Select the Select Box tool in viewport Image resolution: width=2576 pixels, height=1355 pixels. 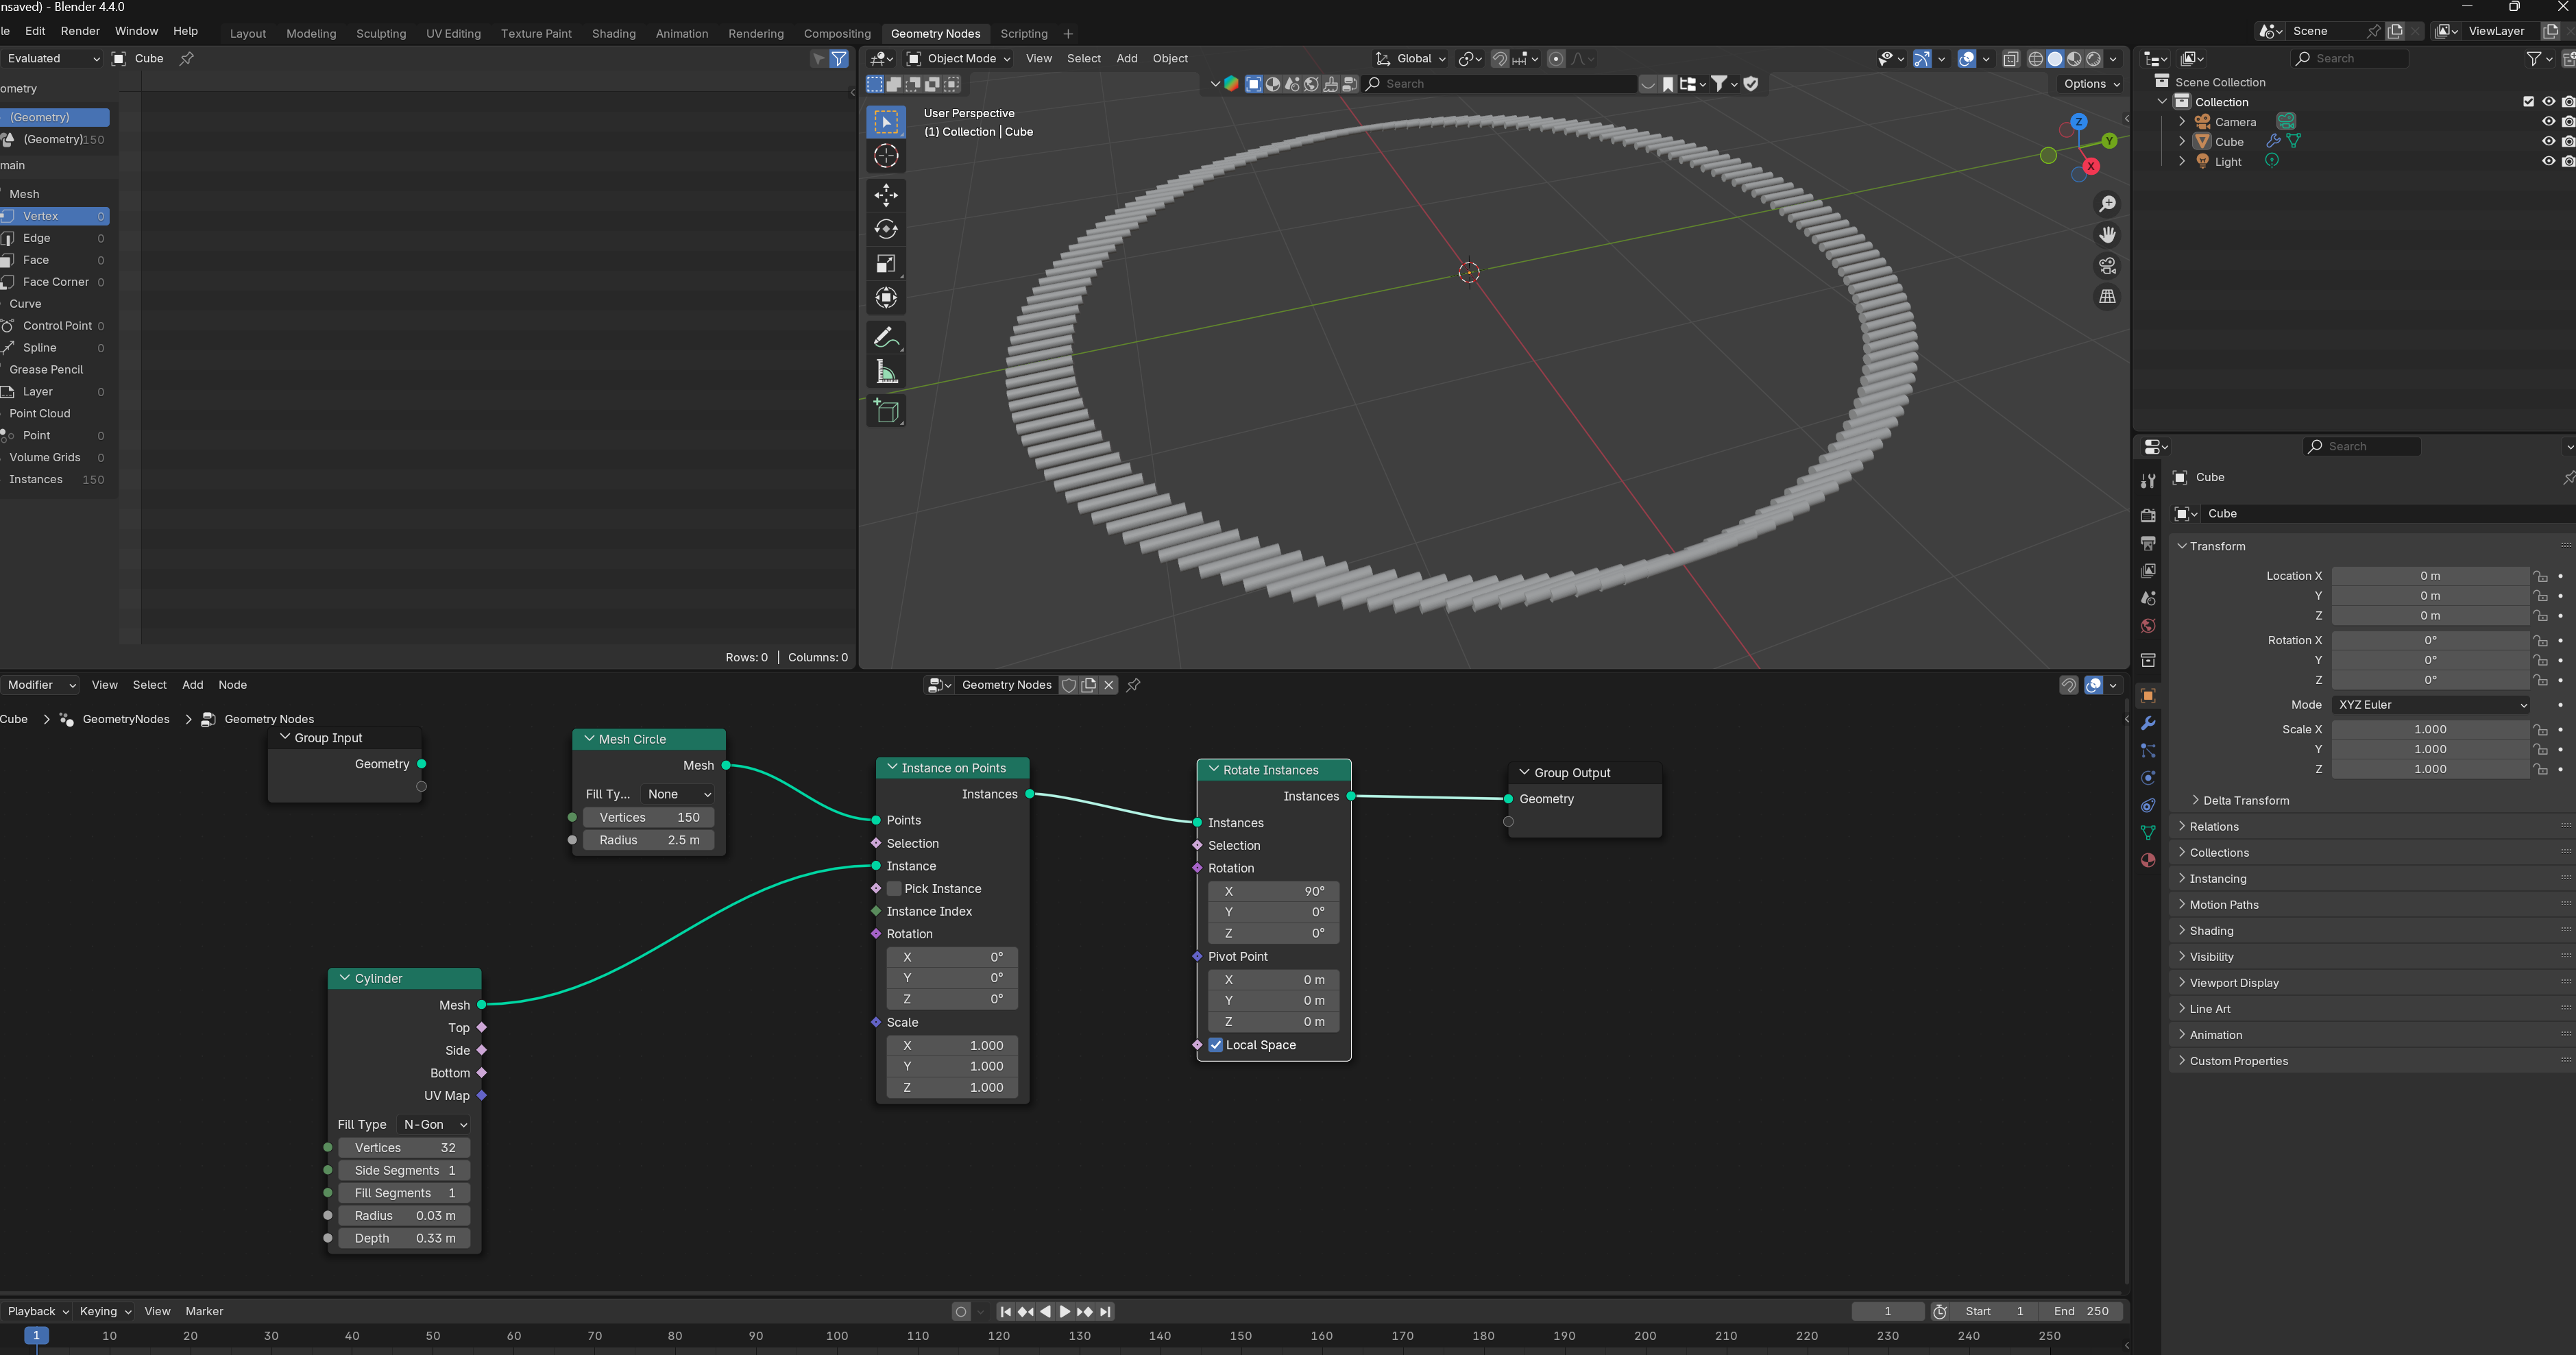885,122
